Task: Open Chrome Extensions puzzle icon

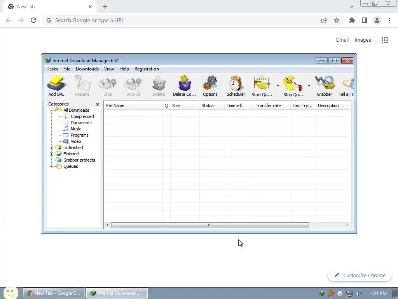Action: point(352,20)
